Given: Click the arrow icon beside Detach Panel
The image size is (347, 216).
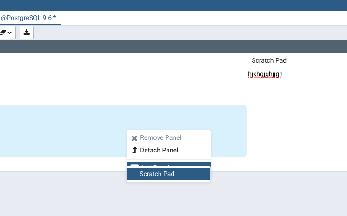Looking at the screenshot, I should [x=134, y=150].
